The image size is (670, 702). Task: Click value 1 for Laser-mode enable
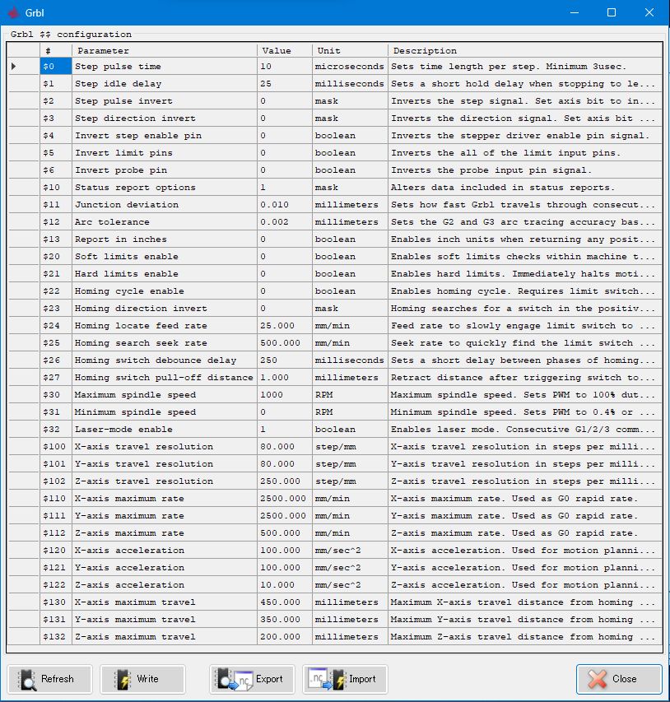click(285, 430)
